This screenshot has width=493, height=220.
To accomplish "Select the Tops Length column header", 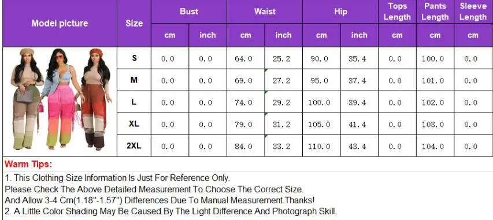I will (x=398, y=12).
